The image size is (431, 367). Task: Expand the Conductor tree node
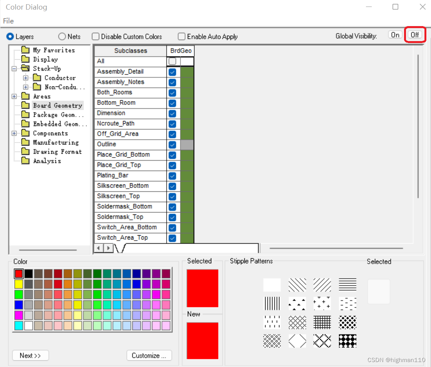[x=25, y=78]
